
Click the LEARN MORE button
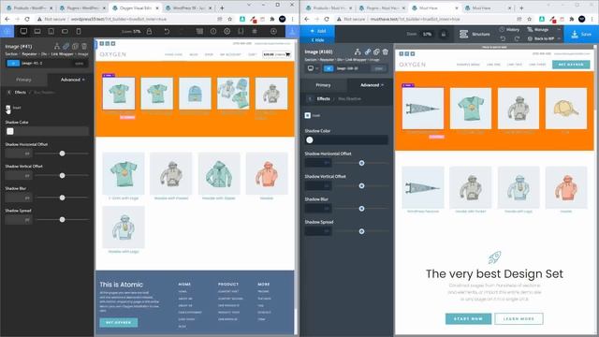[x=519, y=318]
